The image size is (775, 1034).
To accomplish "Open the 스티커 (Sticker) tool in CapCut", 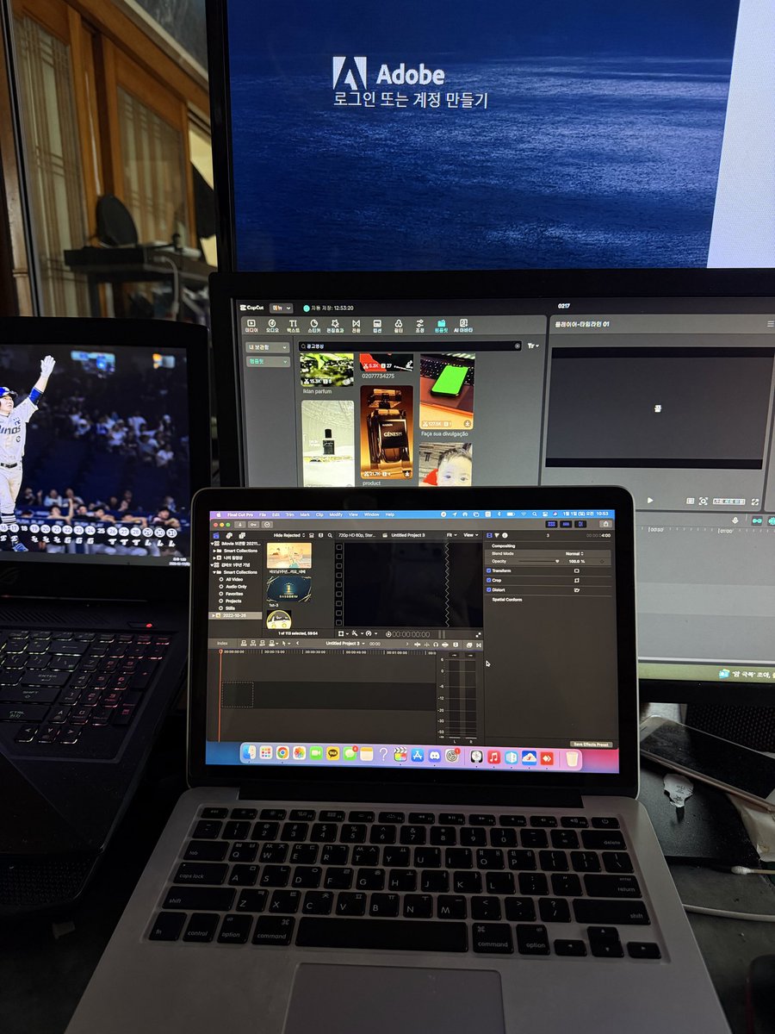I will point(314,326).
